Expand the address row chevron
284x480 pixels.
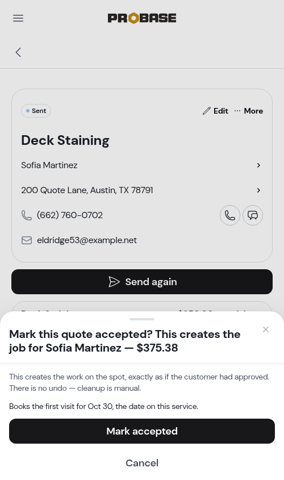(258, 190)
